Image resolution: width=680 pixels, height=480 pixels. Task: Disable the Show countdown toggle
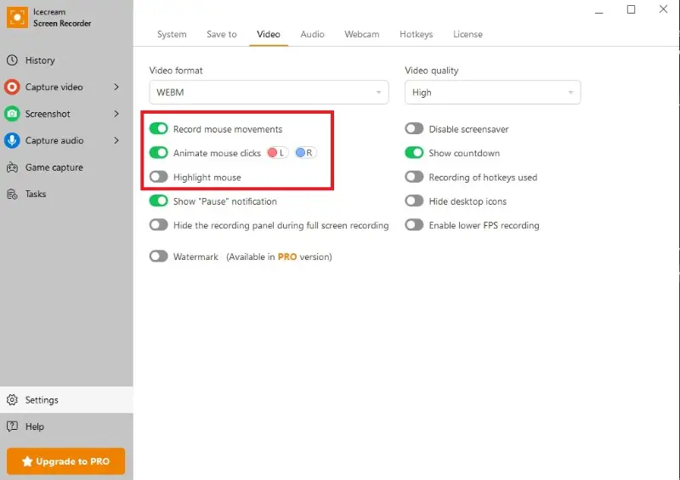(x=414, y=153)
